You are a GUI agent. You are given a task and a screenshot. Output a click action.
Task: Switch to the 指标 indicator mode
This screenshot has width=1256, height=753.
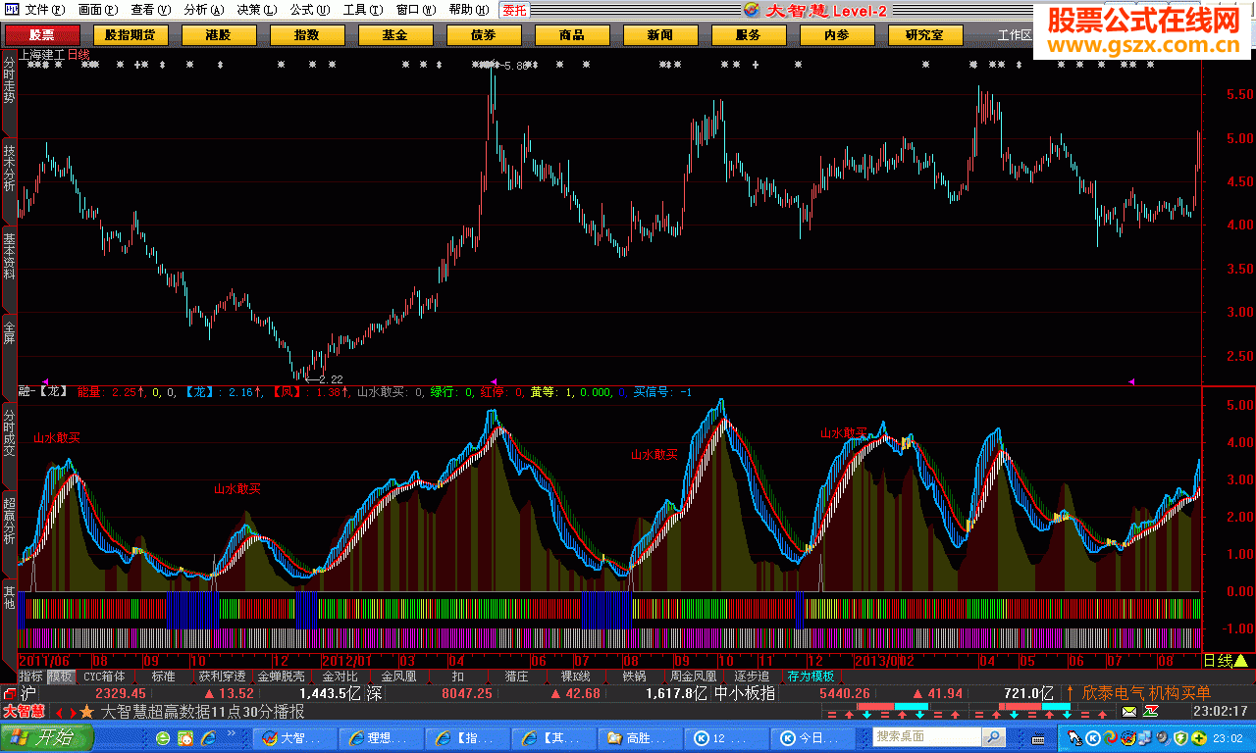[31, 677]
